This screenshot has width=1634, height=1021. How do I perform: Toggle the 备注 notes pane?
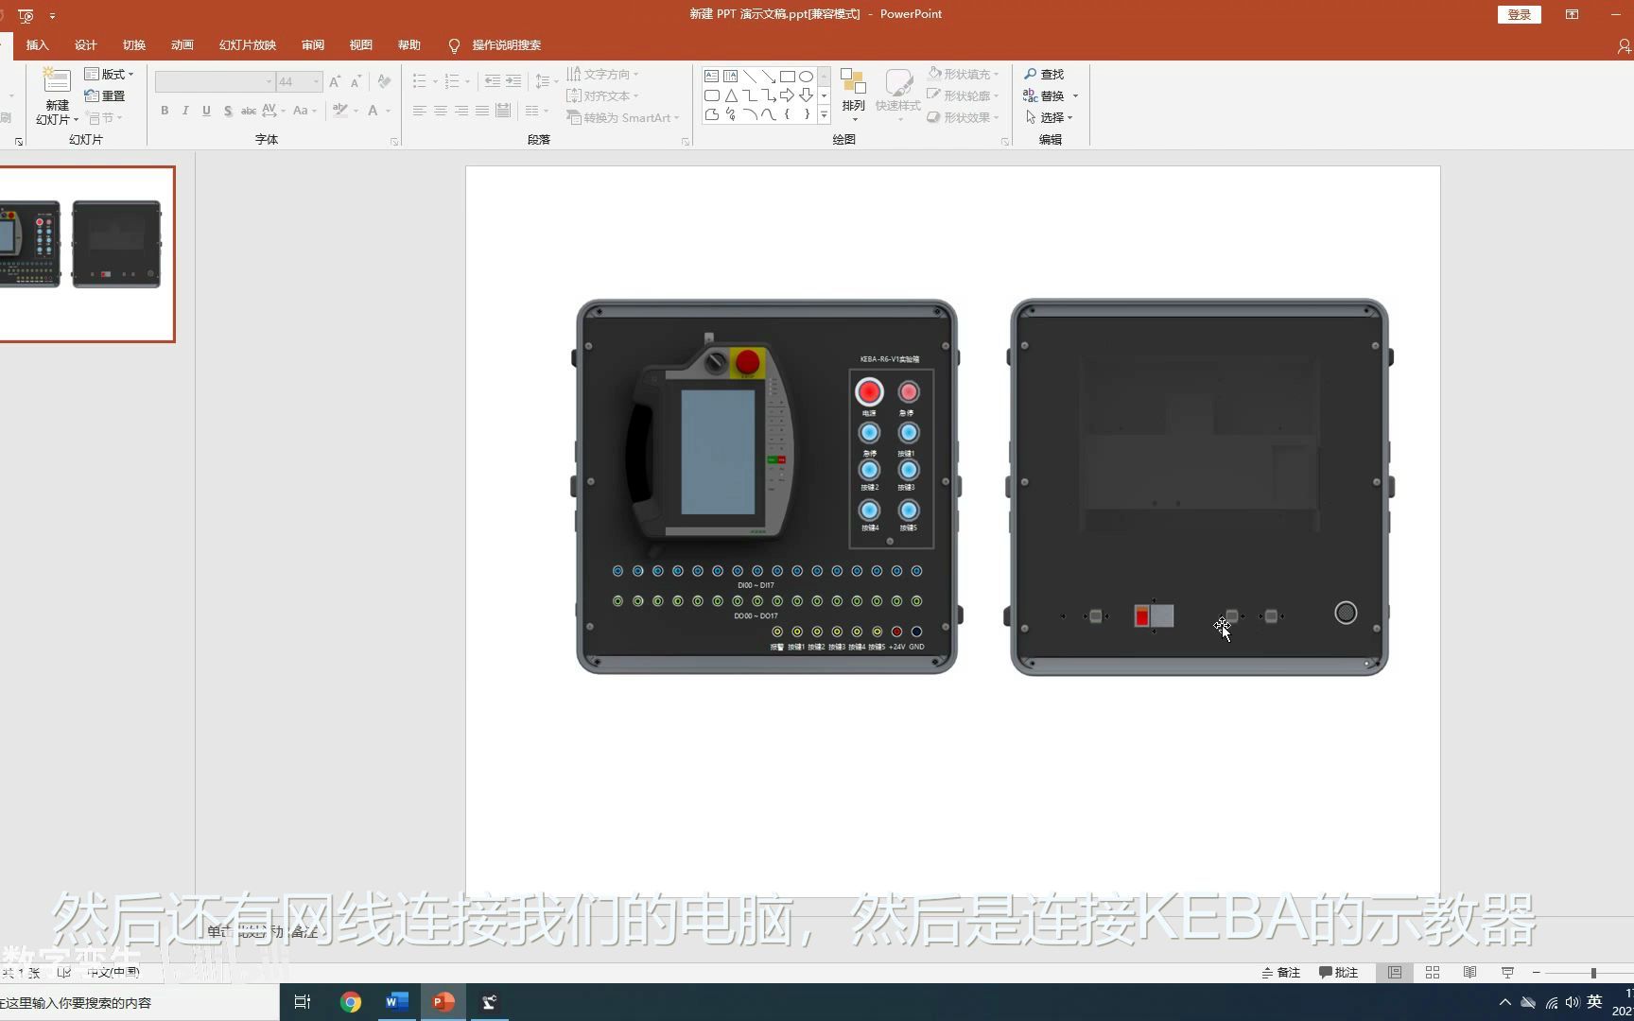tap(1280, 973)
